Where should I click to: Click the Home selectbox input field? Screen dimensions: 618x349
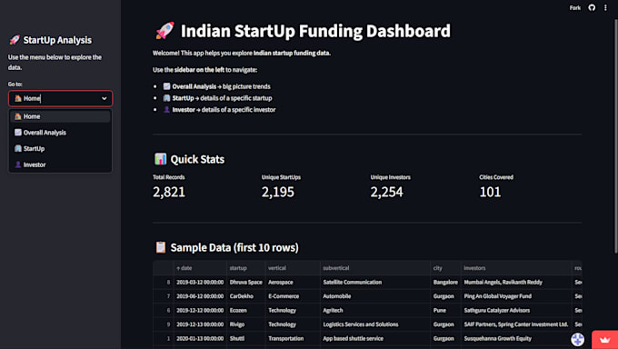pos(60,98)
